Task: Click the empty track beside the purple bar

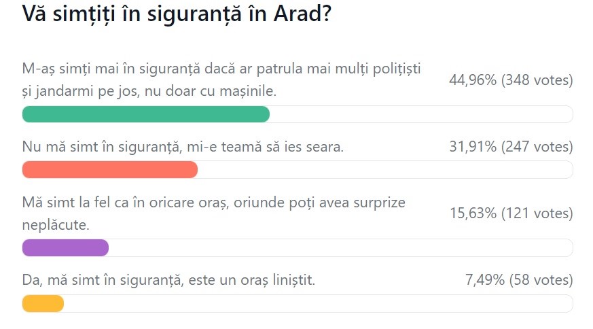Action: (x=340, y=247)
